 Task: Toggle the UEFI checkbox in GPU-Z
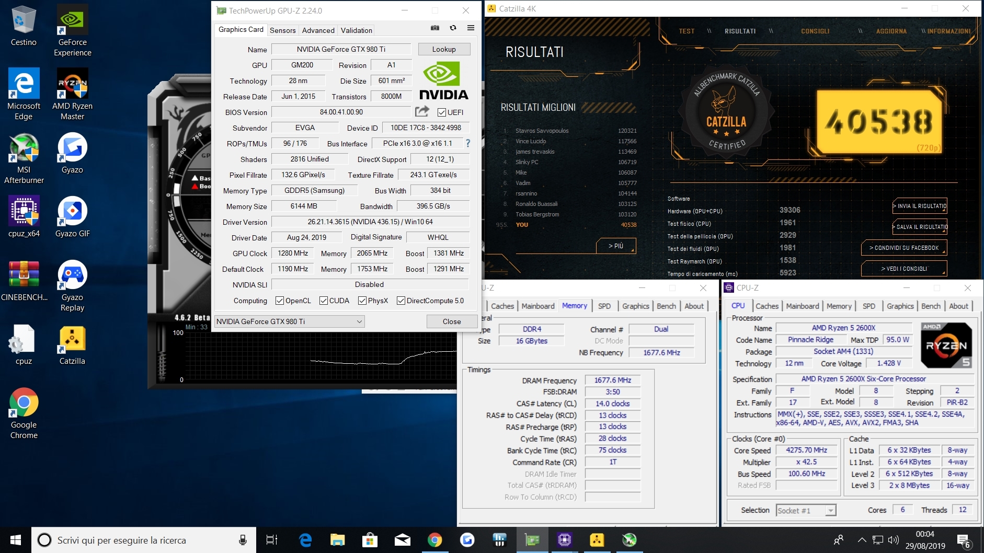coord(442,112)
